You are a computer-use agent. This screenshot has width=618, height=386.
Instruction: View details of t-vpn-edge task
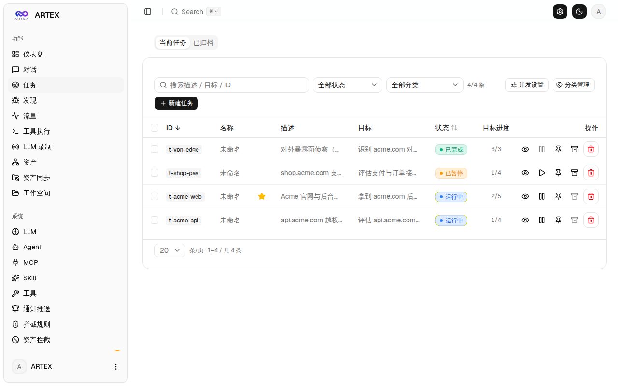click(x=525, y=149)
